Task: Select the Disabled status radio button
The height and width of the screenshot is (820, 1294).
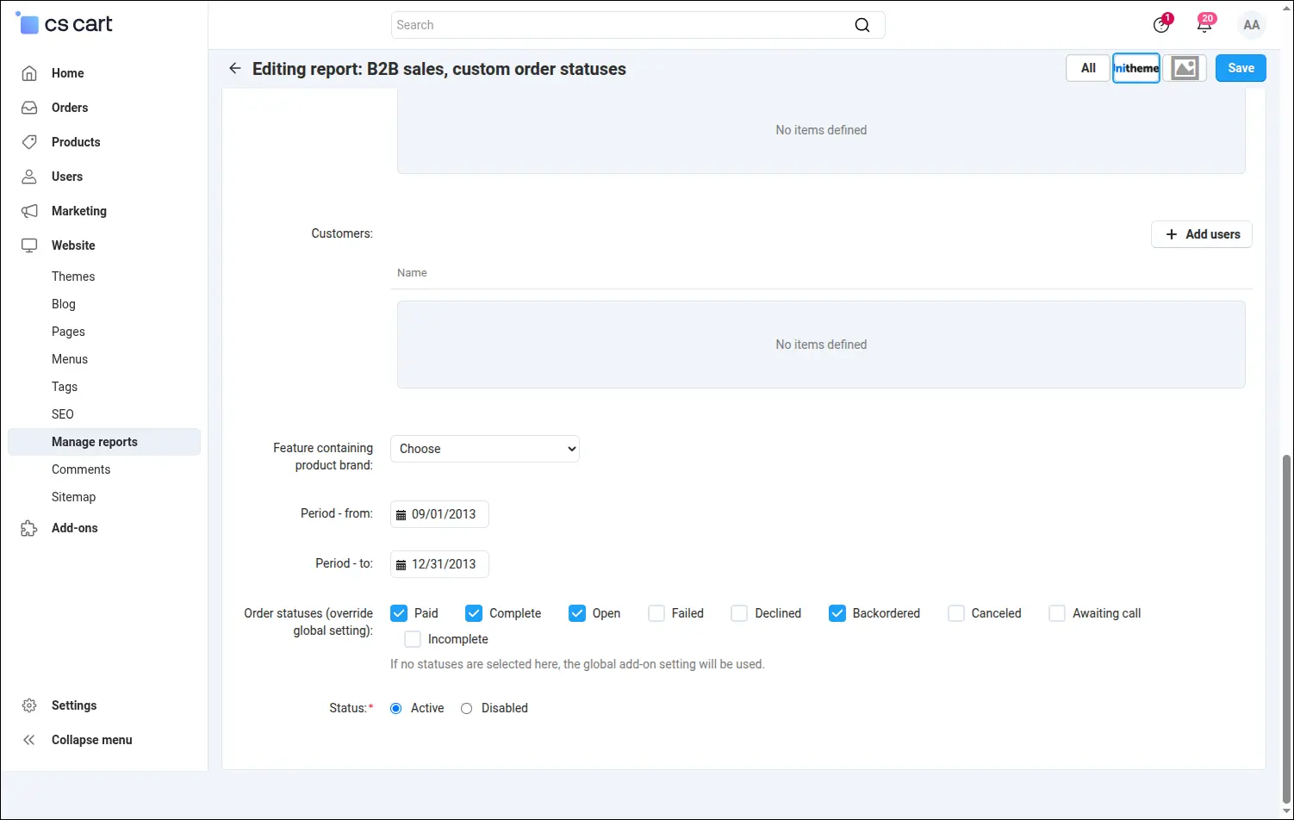Action: click(x=467, y=708)
